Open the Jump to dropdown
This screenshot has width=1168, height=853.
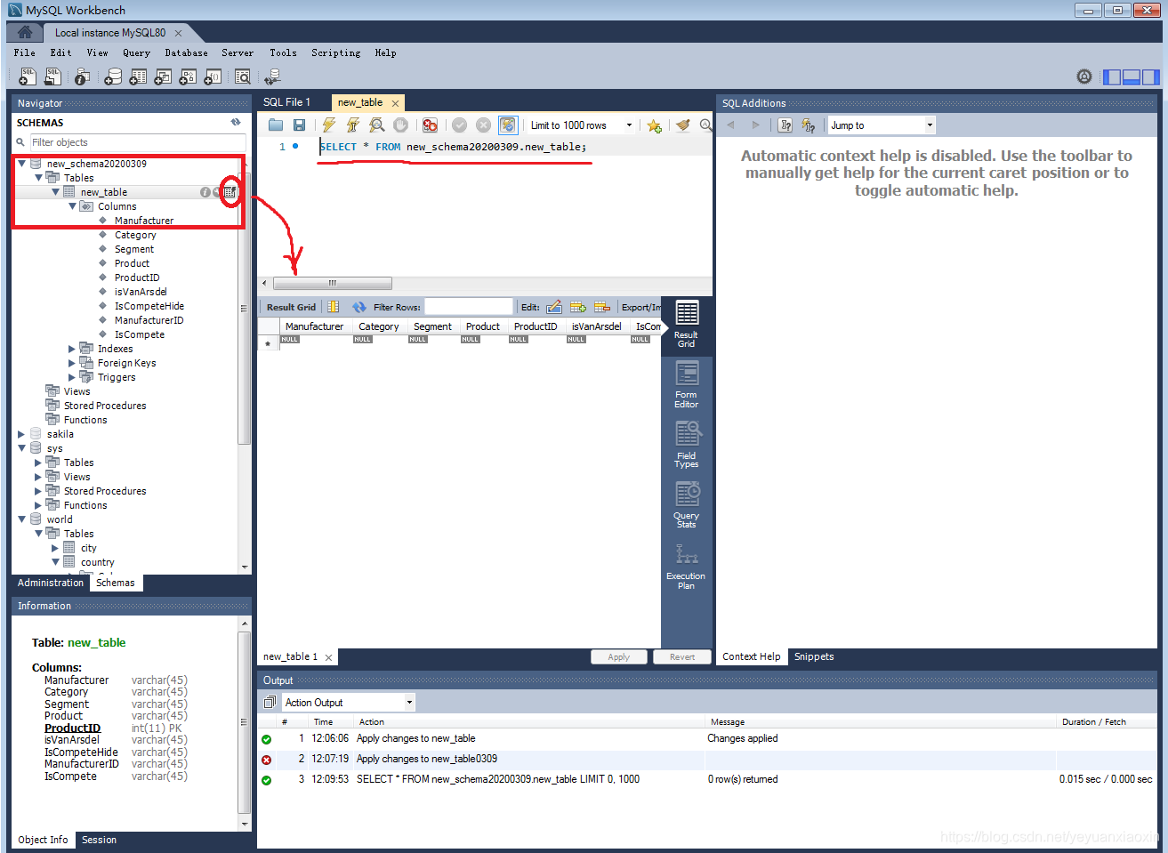click(x=930, y=125)
